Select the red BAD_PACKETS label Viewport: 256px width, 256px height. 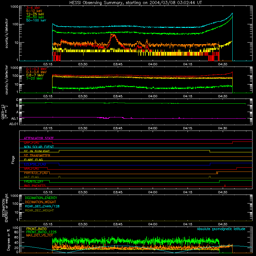point(35,186)
